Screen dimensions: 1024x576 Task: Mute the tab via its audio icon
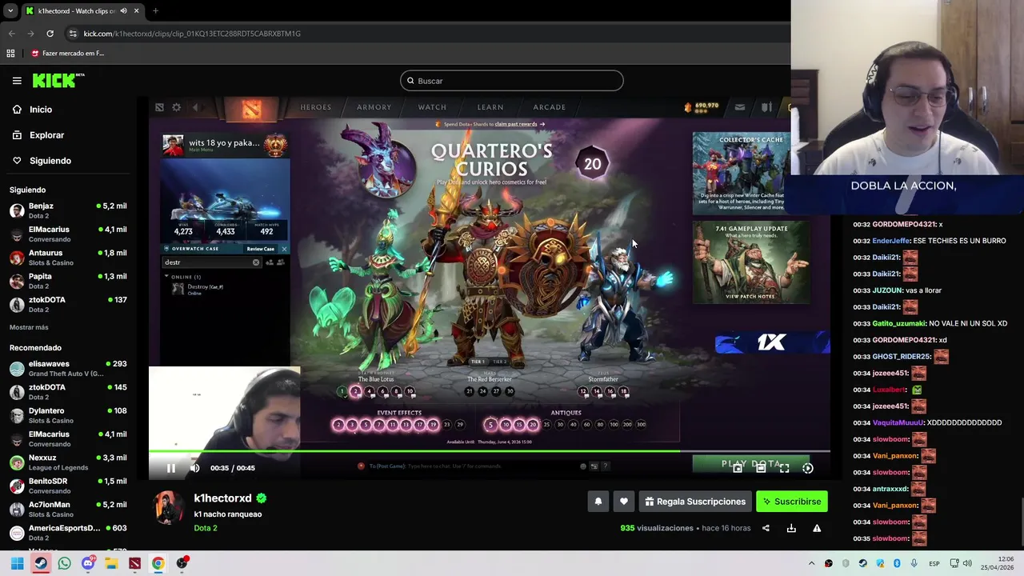(x=123, y=10)
